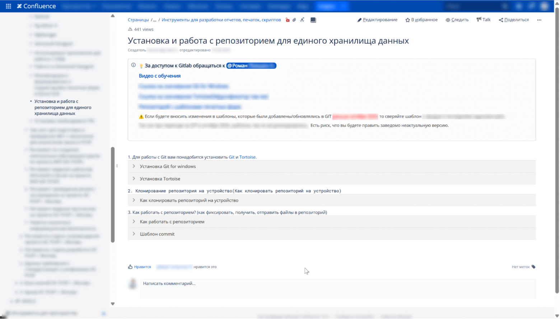Open page analytics icon near breadcrumbs
The height and width of the screenshot is (319, 560).
coord(302,20)
